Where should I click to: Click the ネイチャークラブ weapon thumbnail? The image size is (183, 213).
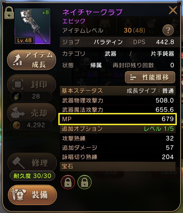click(x=32, y=26)
